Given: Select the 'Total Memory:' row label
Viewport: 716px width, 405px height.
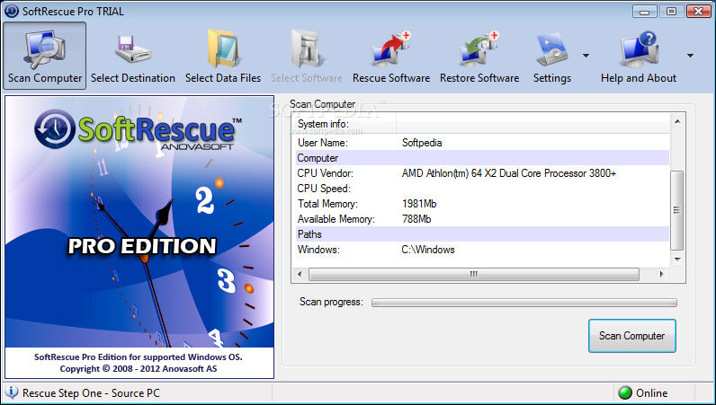Looking at the screenshot, I should click(x=327, y=204).
